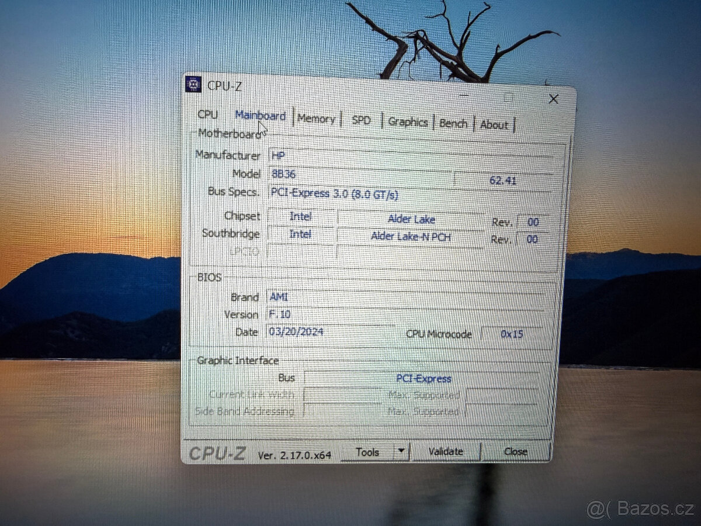Close CPU-Z using the title bar X
The image size is (701, 526).
pos(553,99)
